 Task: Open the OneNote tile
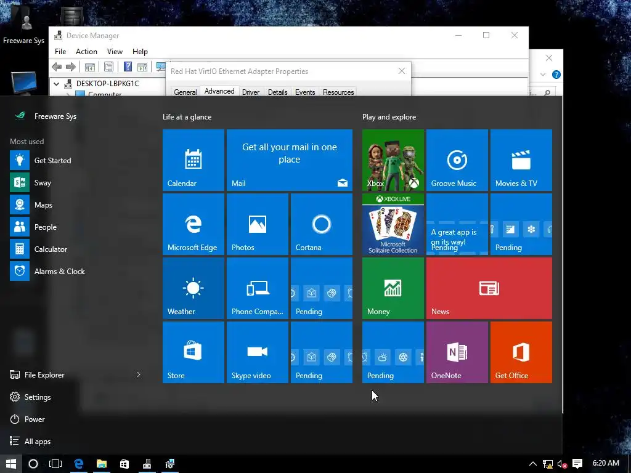[457, 352]
